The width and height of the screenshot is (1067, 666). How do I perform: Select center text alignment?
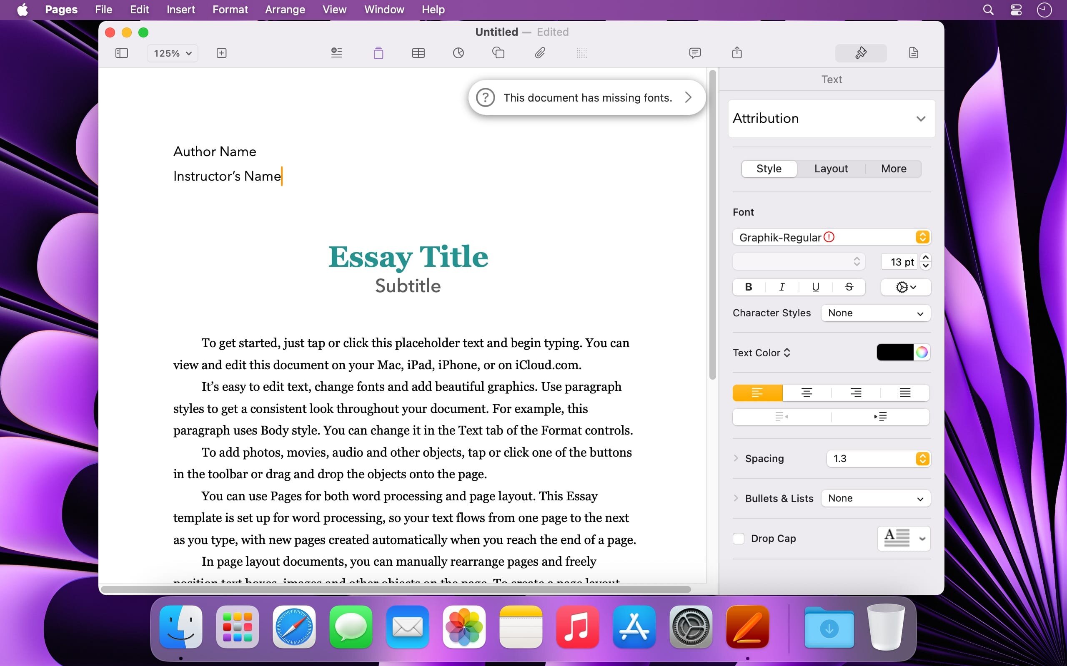(807, 393)
